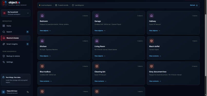This screenshot has height=96, width=207.
Task: View contents of Grey document box
Action: point(155,81)
